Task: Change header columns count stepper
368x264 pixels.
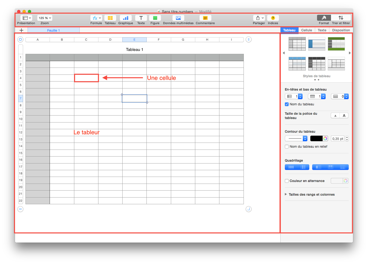Action: point(300,96)
